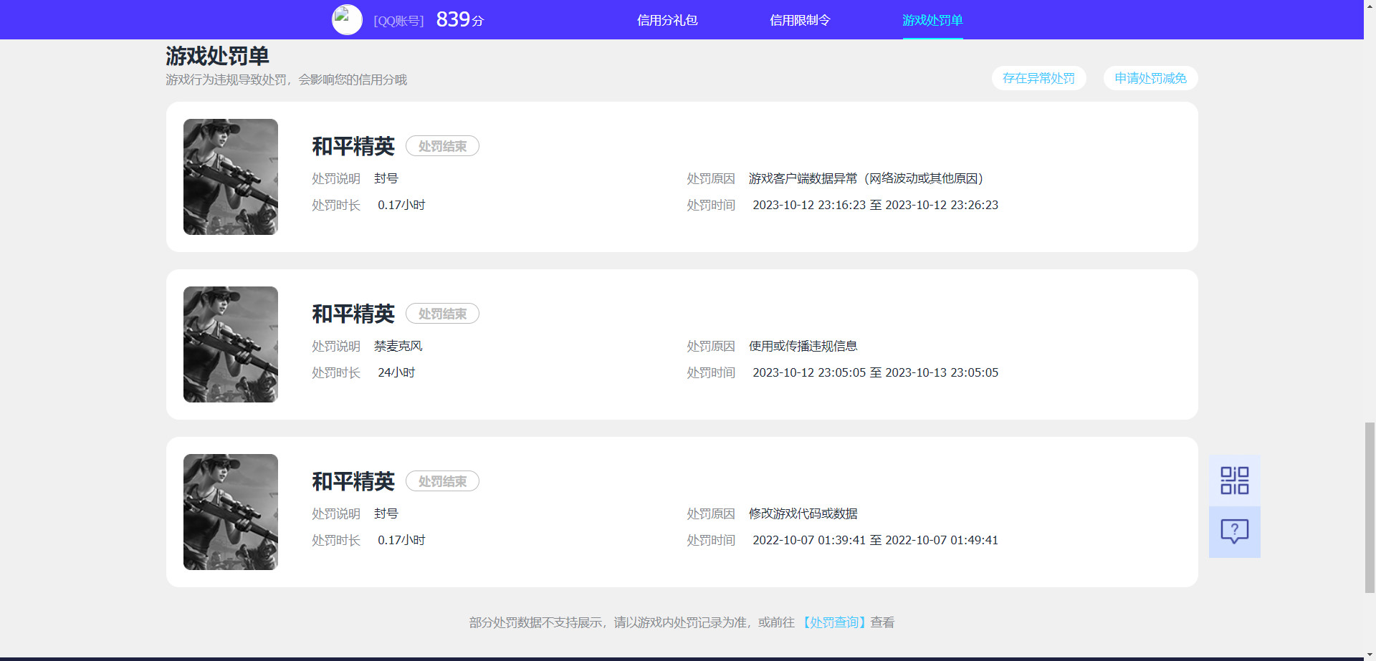Click time range 2023-10-12 23:16:23 至 23:26:23
This screenshot has width=1376, height=661.
tap(875, 205)
